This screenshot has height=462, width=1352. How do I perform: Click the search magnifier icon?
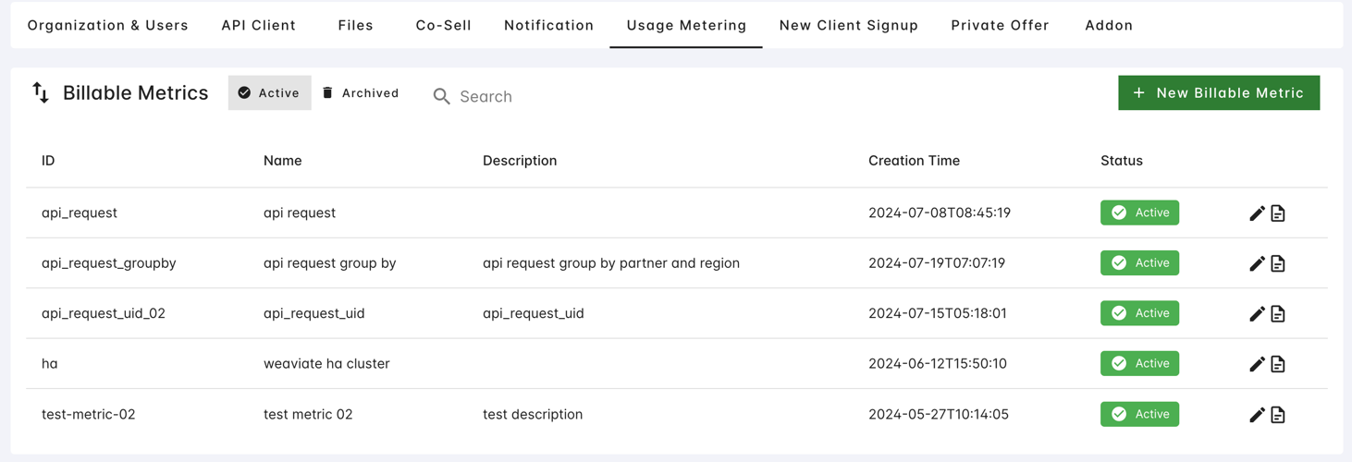coord(441,96)
